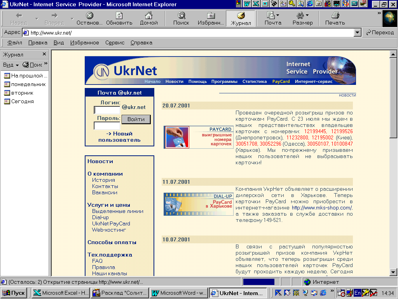Screen dimensions: 398x299
Task: Expand the вторник history folder
Action: [19, 93]
